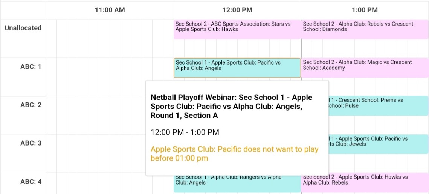Viewport: 429px width, 194px height.
Task: Select the ABC: 3 court row label
Action: coord(31,143)
